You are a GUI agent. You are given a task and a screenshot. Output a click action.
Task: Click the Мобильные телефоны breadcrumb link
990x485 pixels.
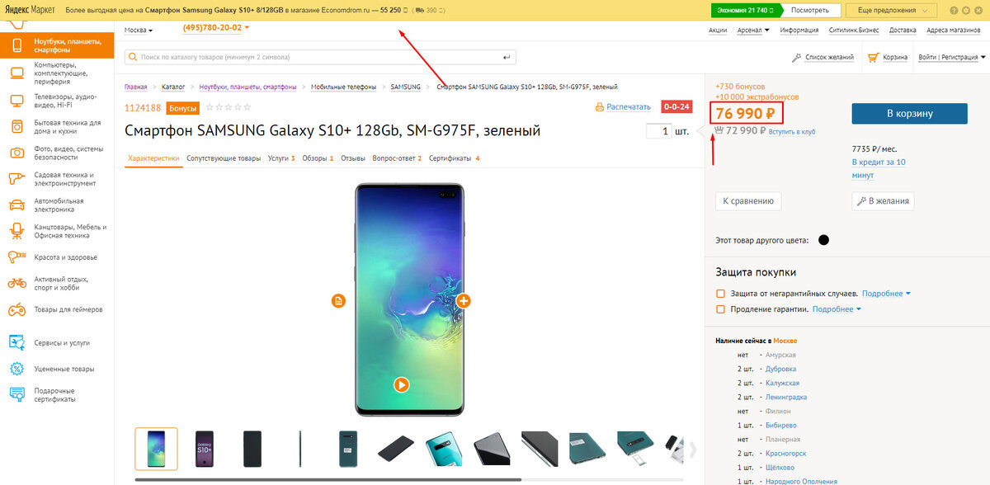343,87
